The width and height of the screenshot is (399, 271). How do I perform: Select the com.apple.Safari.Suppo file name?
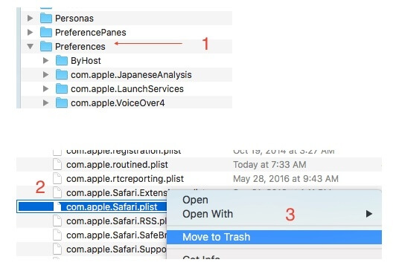click(116, 249)
